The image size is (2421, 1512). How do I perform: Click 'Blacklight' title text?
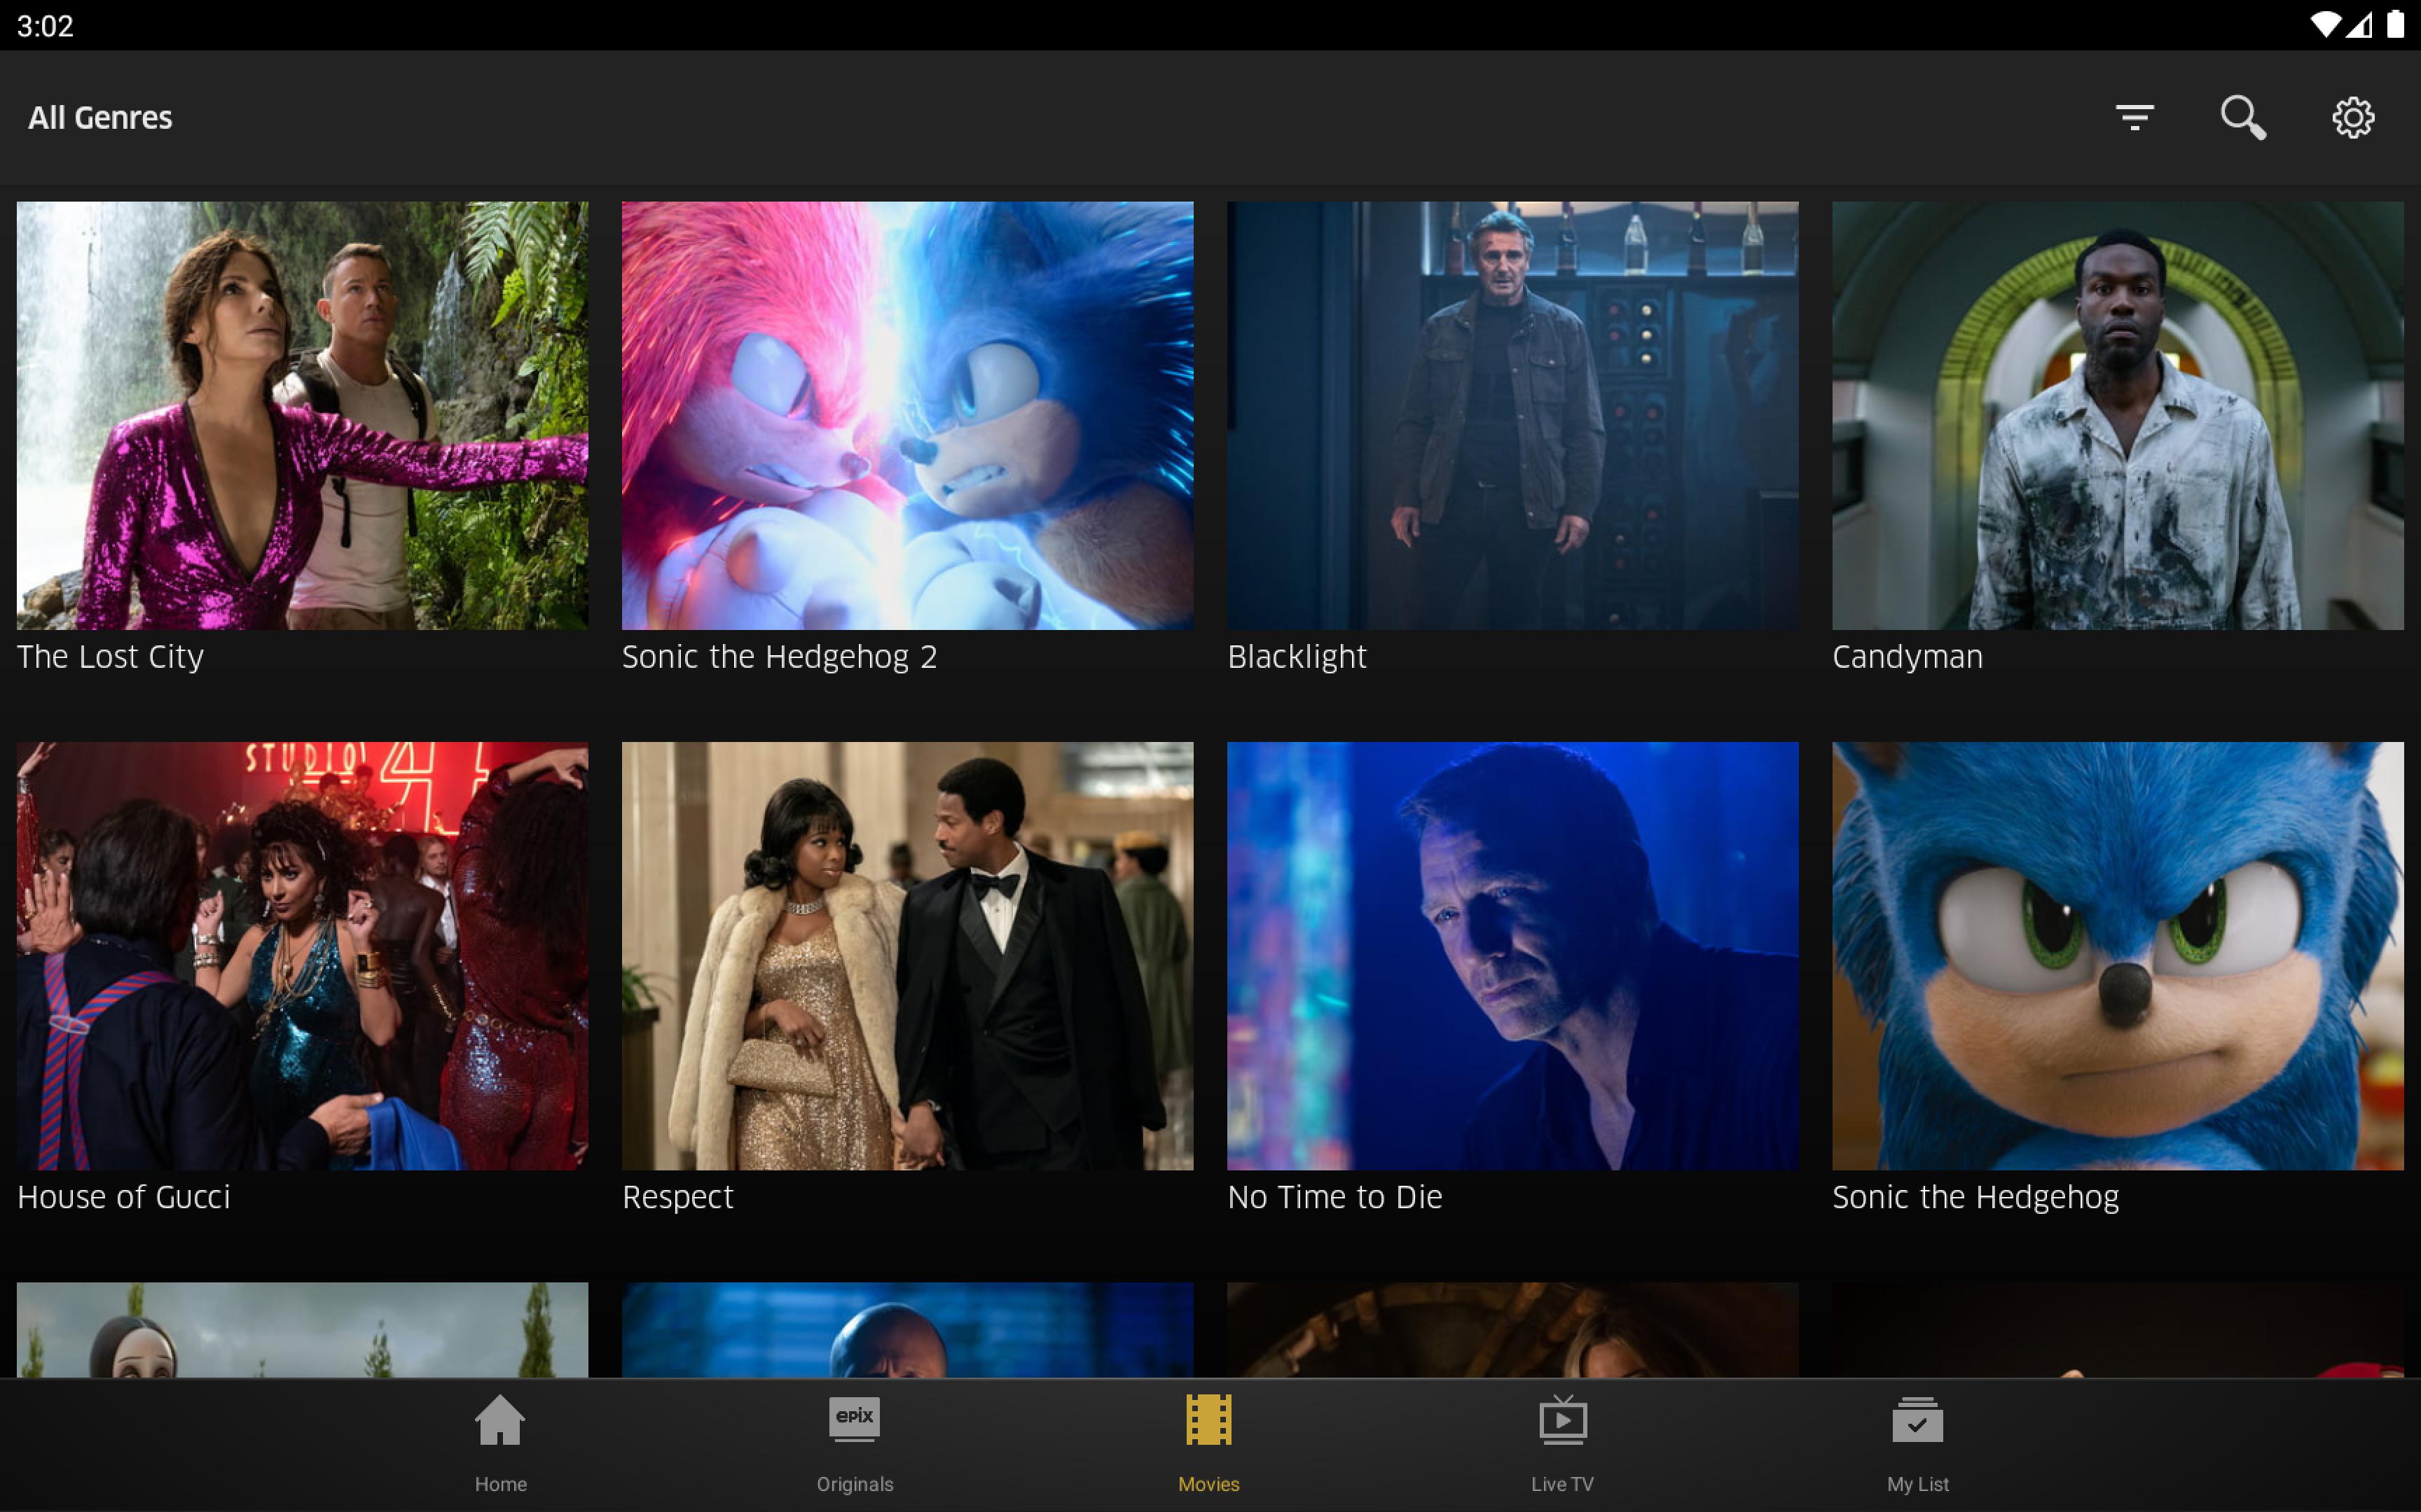tap(1297, 657)
